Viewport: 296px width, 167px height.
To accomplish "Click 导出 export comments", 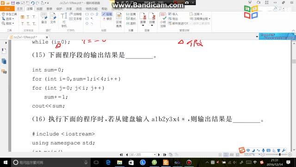I will [x=173, y=19].
